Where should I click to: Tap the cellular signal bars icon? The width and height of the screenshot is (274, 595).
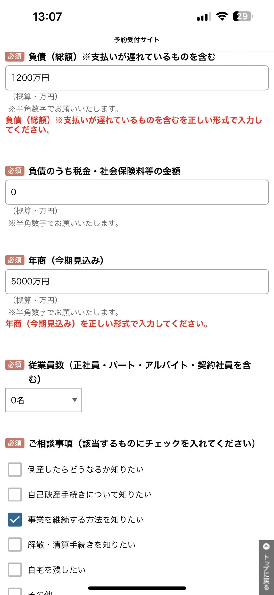pos(204,16)
